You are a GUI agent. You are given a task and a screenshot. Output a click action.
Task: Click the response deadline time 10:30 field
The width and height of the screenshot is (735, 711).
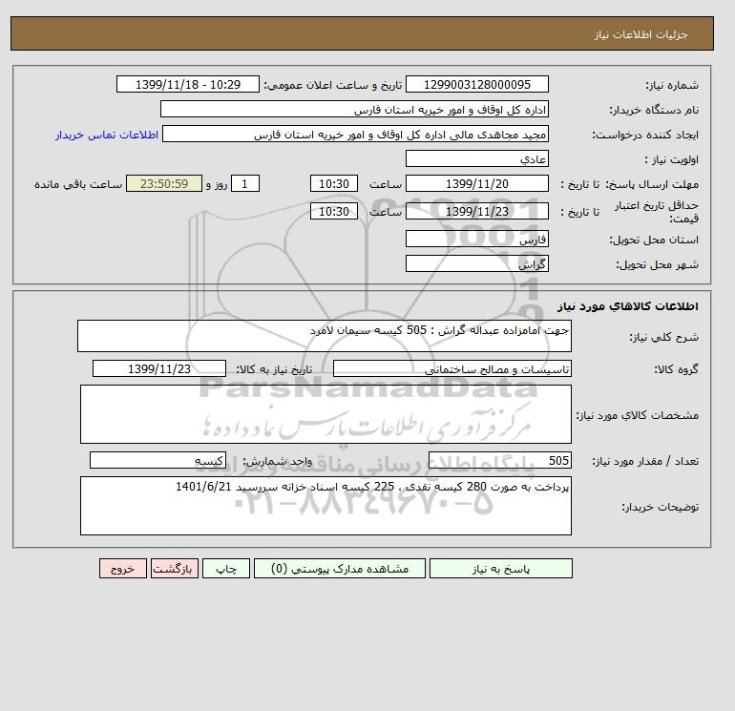pos(334,184)
